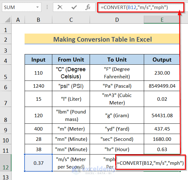Click the 'From Unit' header cell
Viewport: 188px width, 180px height.
pos(71,60)
